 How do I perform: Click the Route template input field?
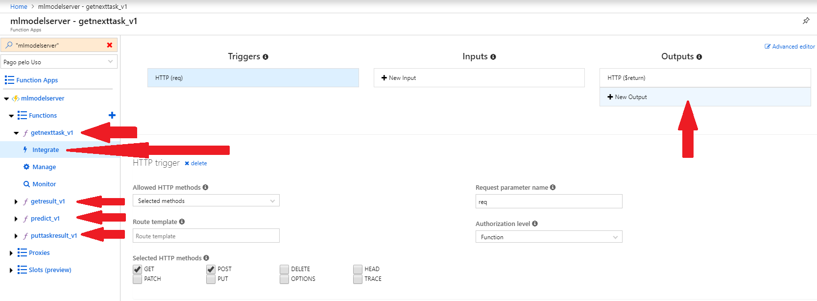(206, 236)
